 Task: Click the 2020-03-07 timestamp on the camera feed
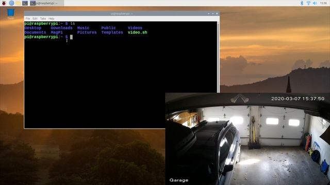tap(298, 99)
